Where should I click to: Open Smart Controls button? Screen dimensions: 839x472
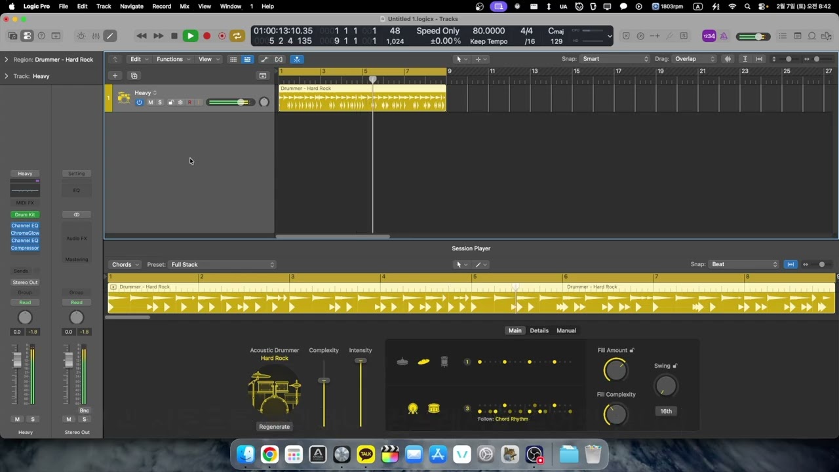81,36
